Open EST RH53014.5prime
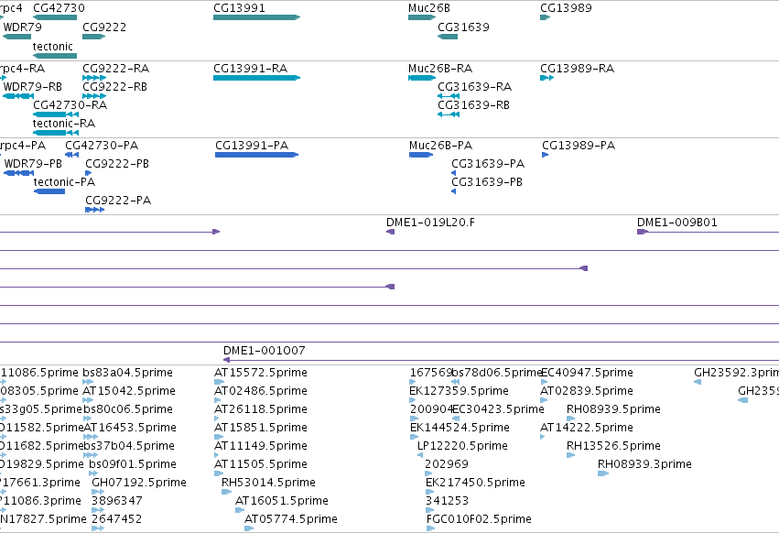The image size is (779, 533). click(268, 484)
